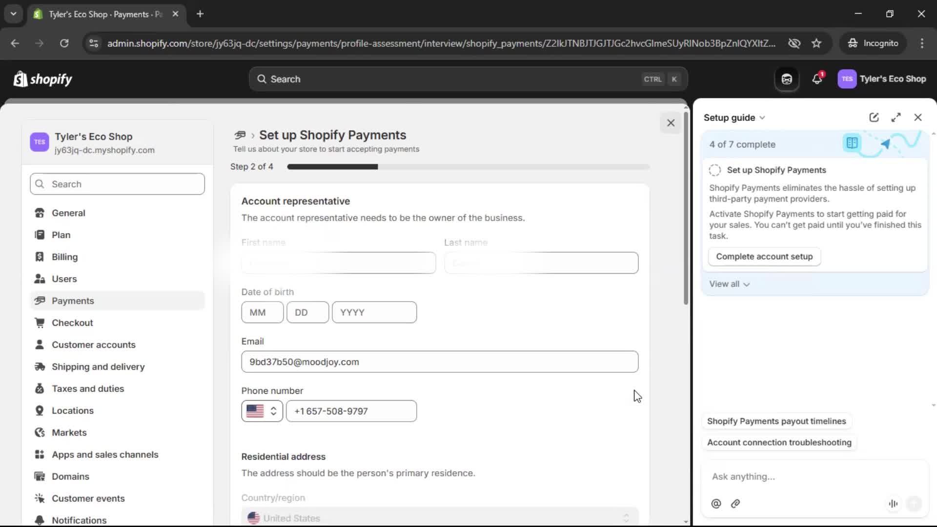
Task: Click the voice input icon
Action: 893,504
